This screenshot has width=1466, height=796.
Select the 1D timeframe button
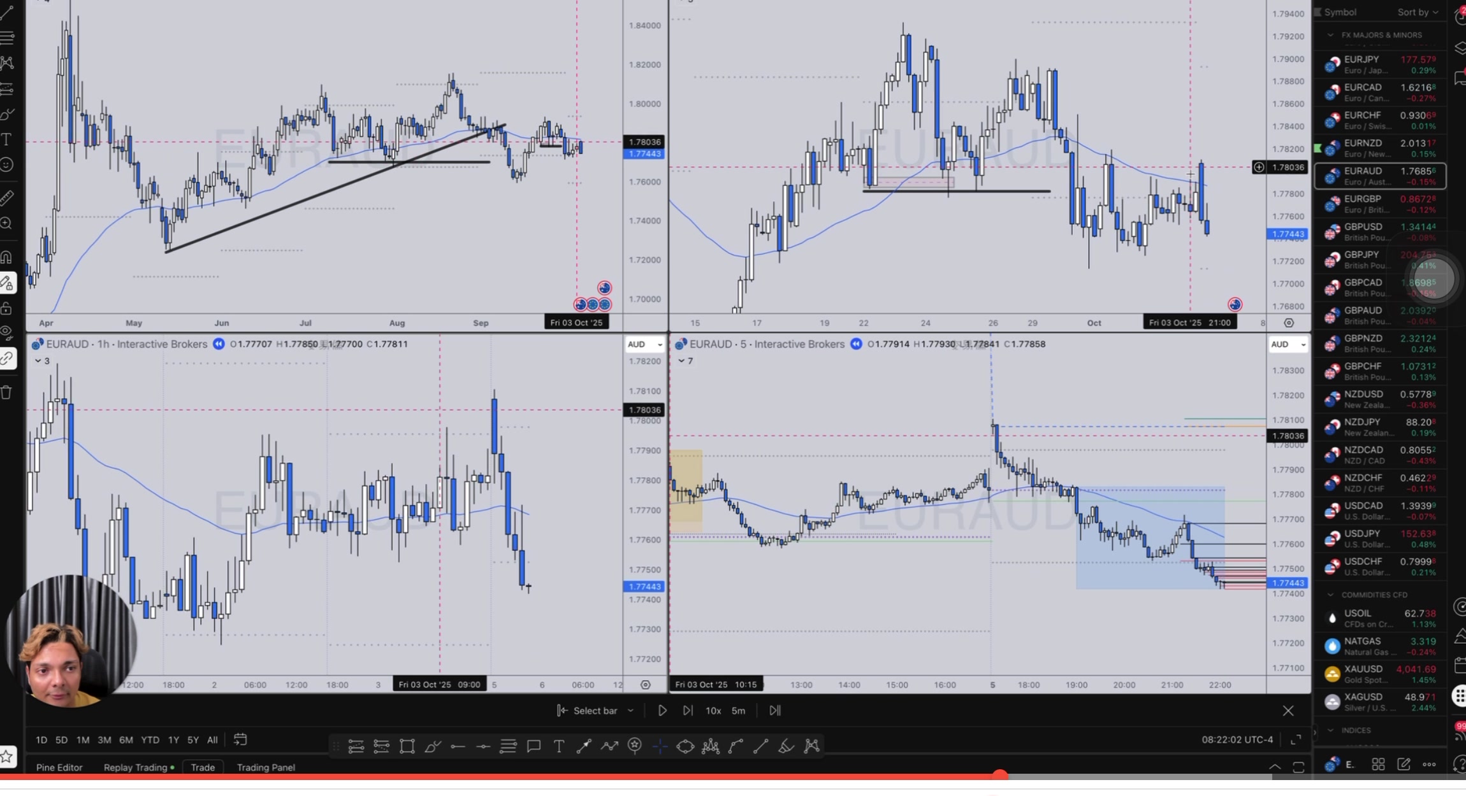click(x=41, y=739)
